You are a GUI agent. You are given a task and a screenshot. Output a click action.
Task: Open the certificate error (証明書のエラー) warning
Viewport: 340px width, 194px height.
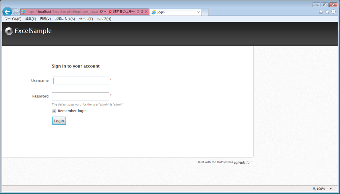[x=122, y=12]
